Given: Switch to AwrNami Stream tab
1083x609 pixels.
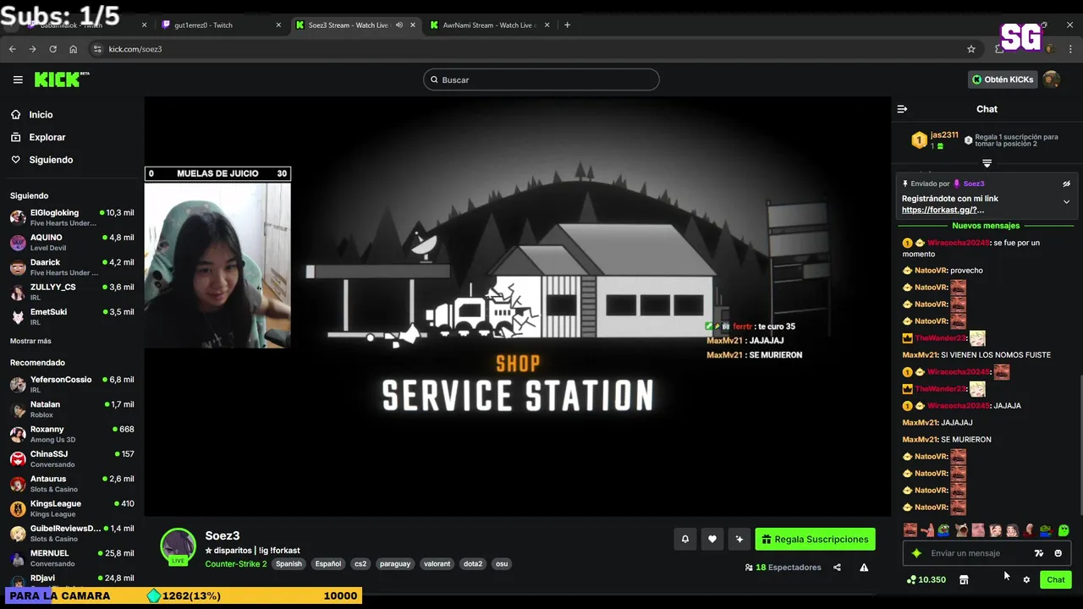Looking at the screenshot, I should [491, 25].
